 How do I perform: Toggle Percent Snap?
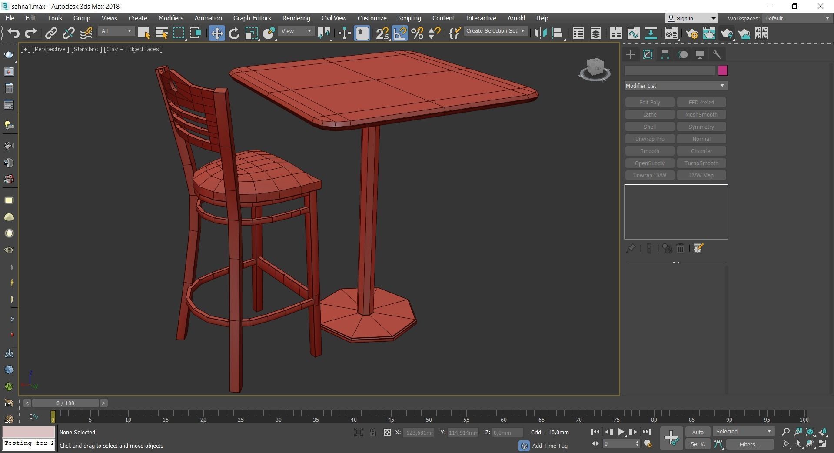417,33
